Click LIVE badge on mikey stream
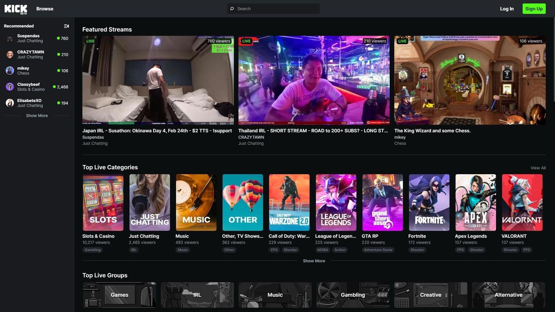 pos(402,41)
